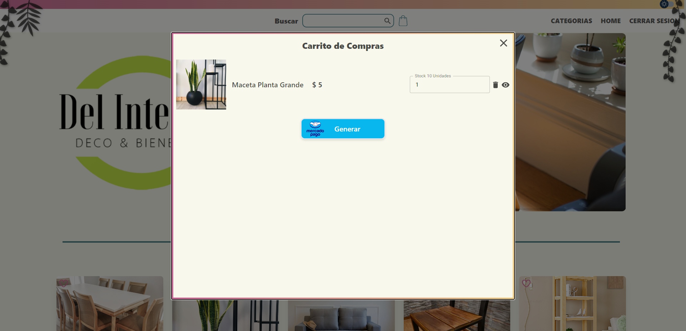Click the Mercado Pago logo on the button
Viewport: 686px width, 331px height.
click(315, 129)
